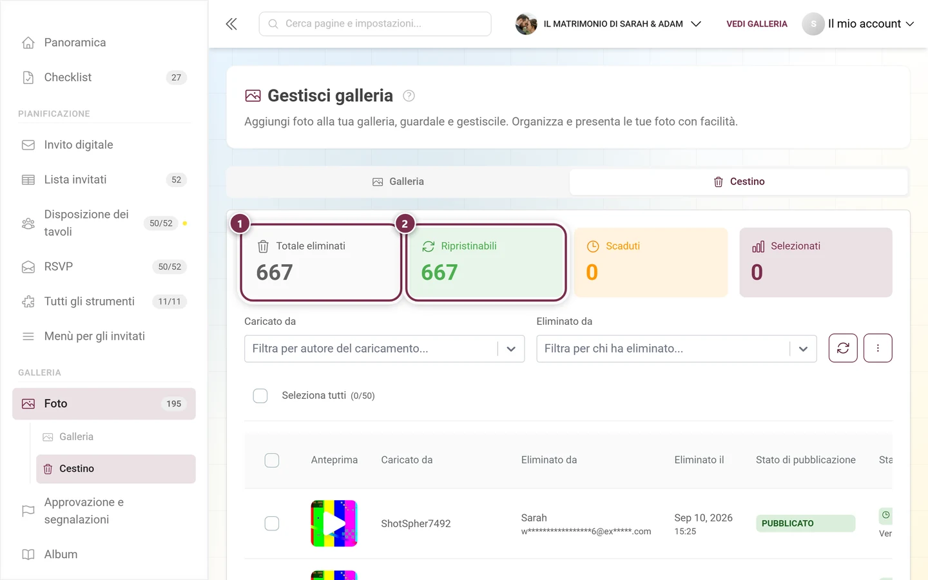Click the Invito digitale envelope icon
The image size is (928, 580).
[28, 145]
